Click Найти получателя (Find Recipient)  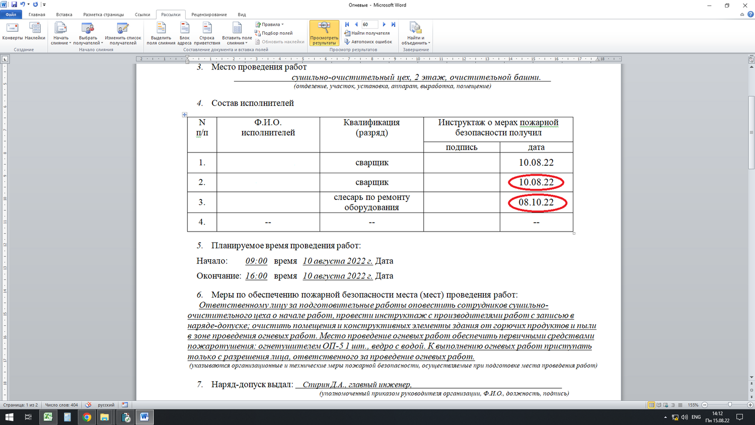click(367, 33)
